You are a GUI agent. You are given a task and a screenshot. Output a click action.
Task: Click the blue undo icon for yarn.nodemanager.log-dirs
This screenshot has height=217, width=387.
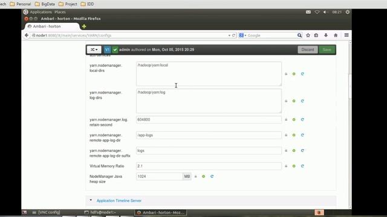(302, 101)
